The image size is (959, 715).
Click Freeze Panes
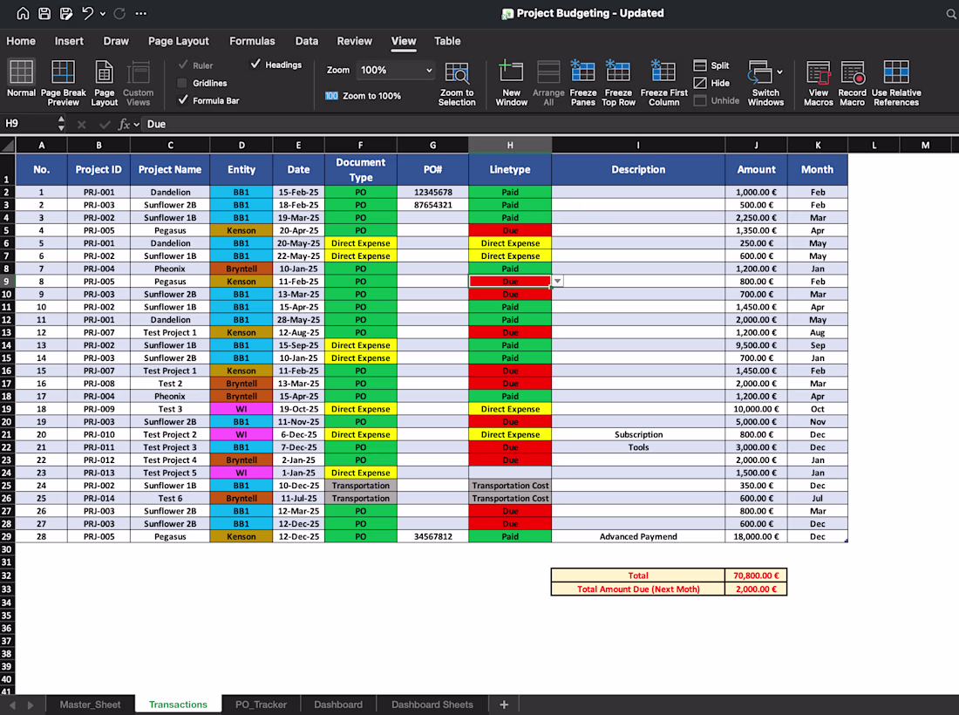click(583, 83)
